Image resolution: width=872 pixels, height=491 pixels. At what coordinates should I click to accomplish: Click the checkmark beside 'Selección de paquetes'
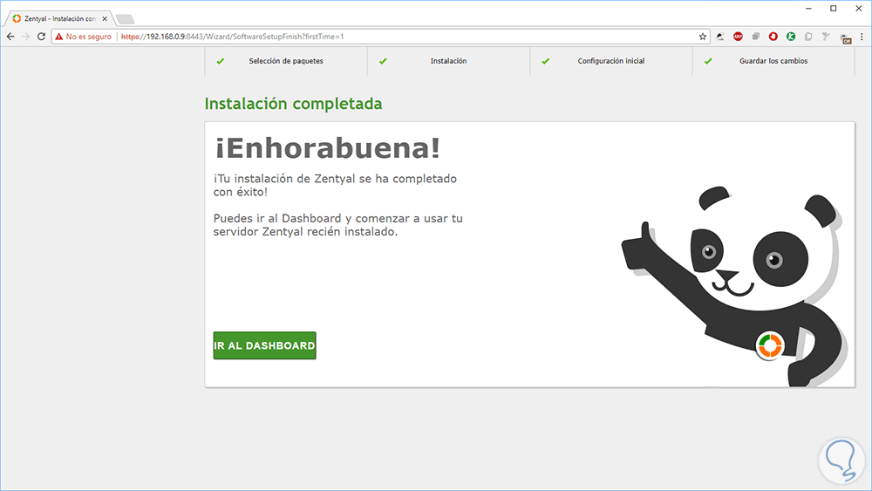pyautogui.click(x=221, y=61)
